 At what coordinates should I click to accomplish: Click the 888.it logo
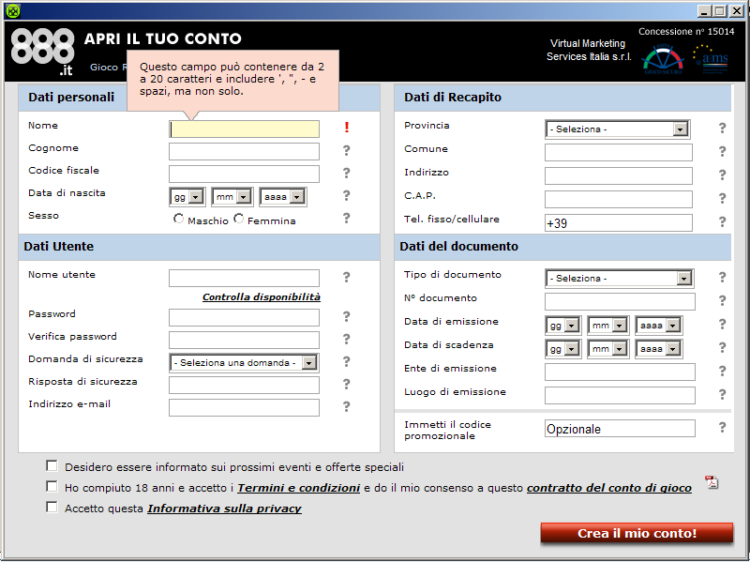[x=42, y=52]
